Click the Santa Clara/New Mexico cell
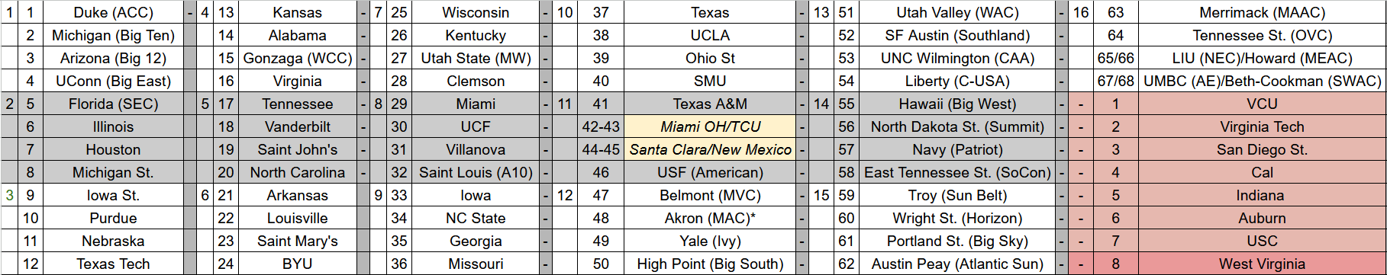Image resolution: width=1387 pixels, height=275 pixels. click(x=710, y=149)
